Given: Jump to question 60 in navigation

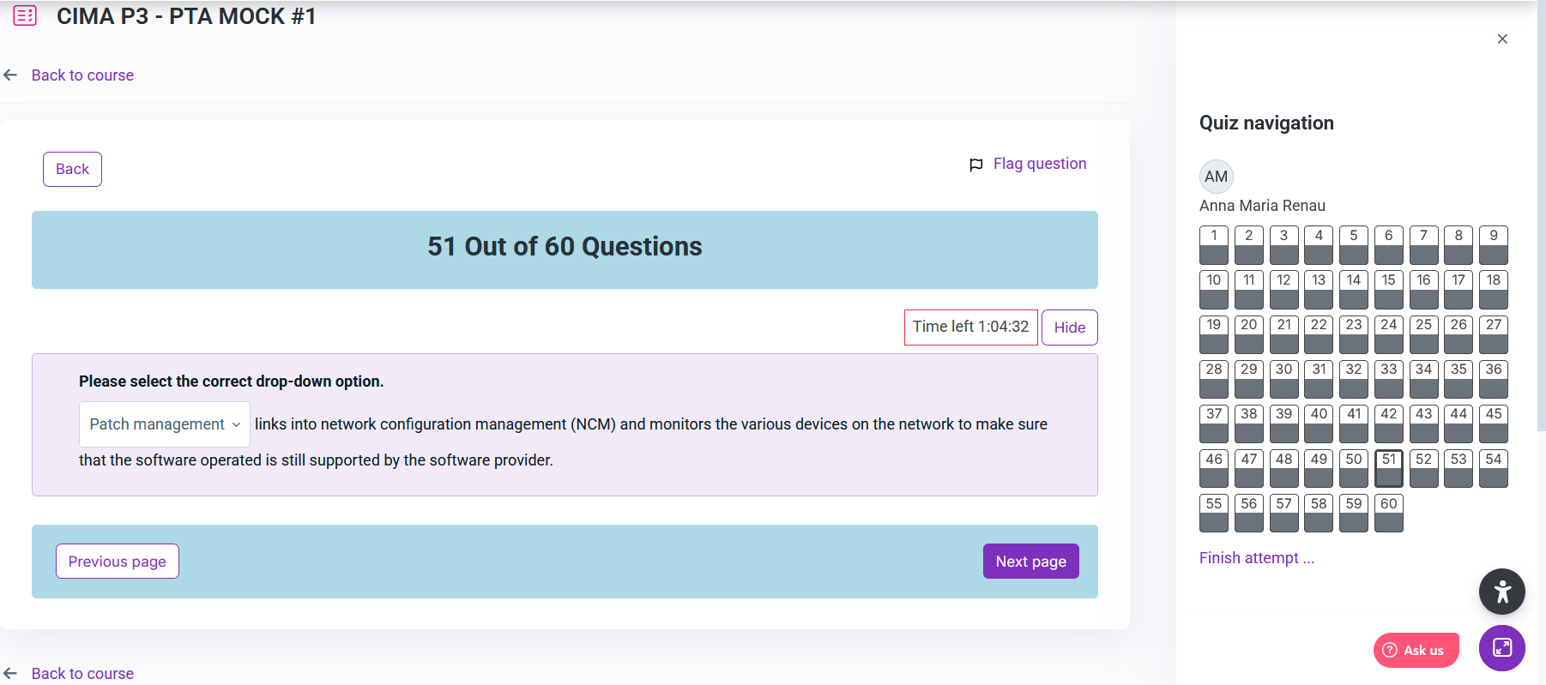Looking at the screenshot, I should (x=1388, y=514).
